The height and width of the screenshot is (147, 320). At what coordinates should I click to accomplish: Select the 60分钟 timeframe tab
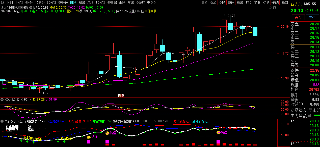point(63,3)
